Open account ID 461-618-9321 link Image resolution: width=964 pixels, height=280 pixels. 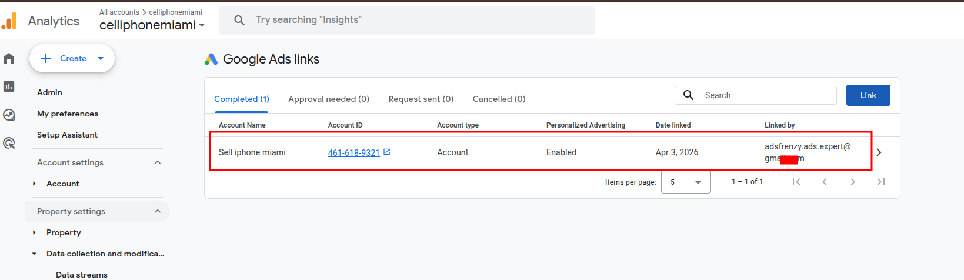(x=353, y=153)
